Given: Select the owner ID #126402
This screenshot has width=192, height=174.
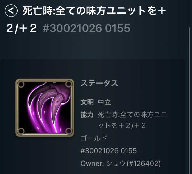Looking at the screenshot, I should coord(144,163).
